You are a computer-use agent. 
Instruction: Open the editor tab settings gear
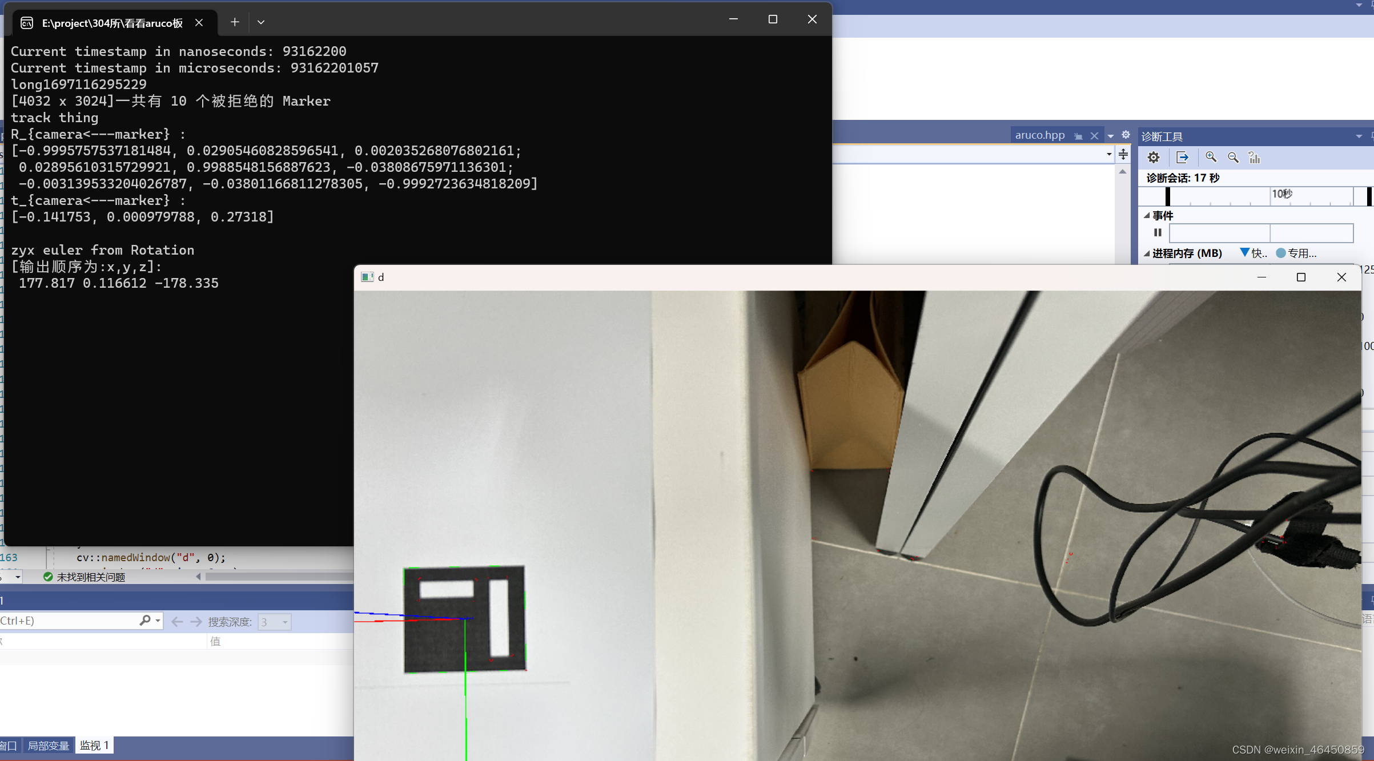[x=1126, y=135]
